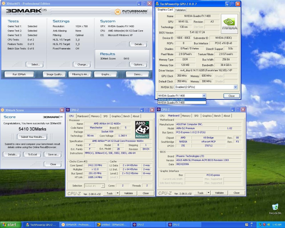Click the 5410 3DMarks score text

(32, 129)
